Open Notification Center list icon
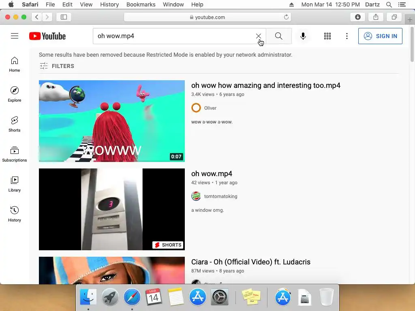This screenshot has height=311, width=415. (x=402, y=4)
